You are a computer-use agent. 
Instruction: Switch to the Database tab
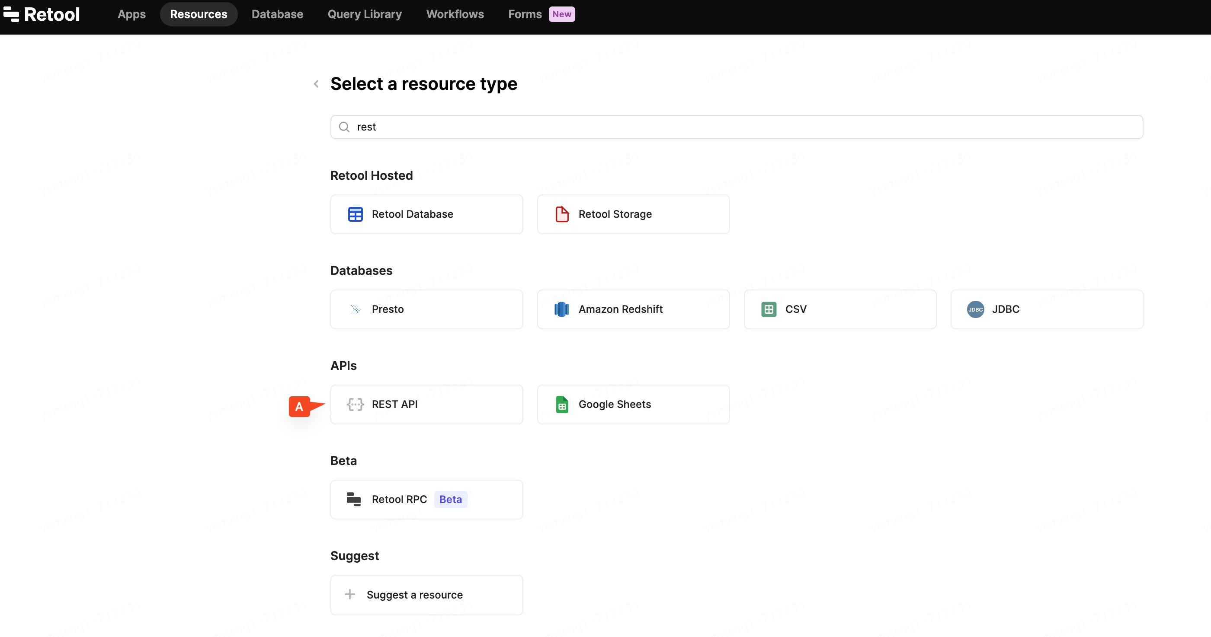277,14
